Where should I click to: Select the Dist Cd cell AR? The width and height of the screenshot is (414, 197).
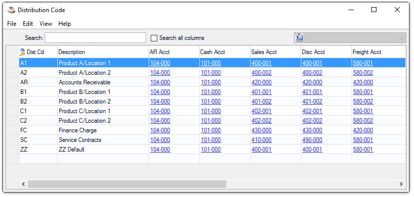(38, 82)
